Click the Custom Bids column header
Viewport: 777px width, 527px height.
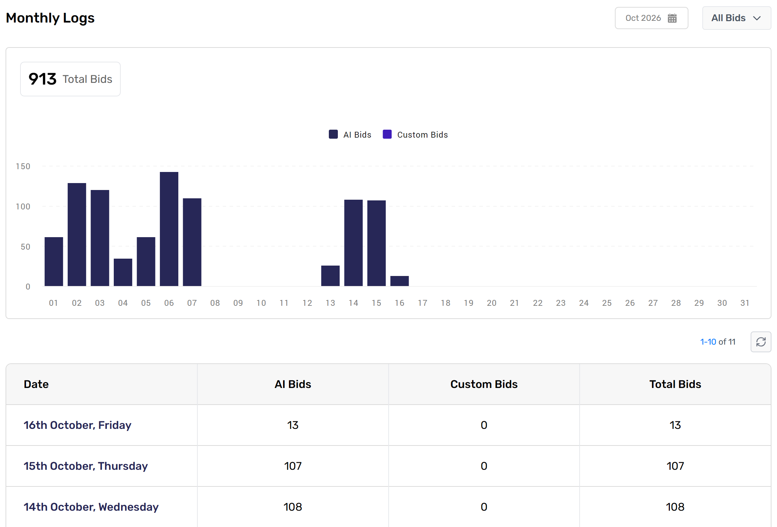pyautogui.click(x=484, y=384)
